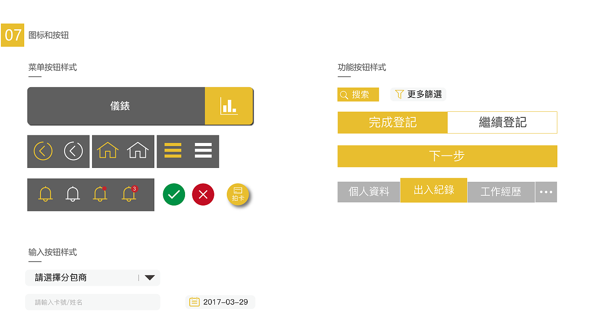Click the white outlined home icon
Screen dimensions: 595x334
coord(138,150)
